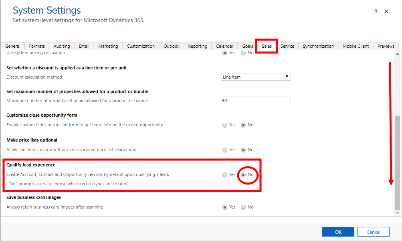
Task: Select No for system pricing calculation
Action: [x=243, y=53]
